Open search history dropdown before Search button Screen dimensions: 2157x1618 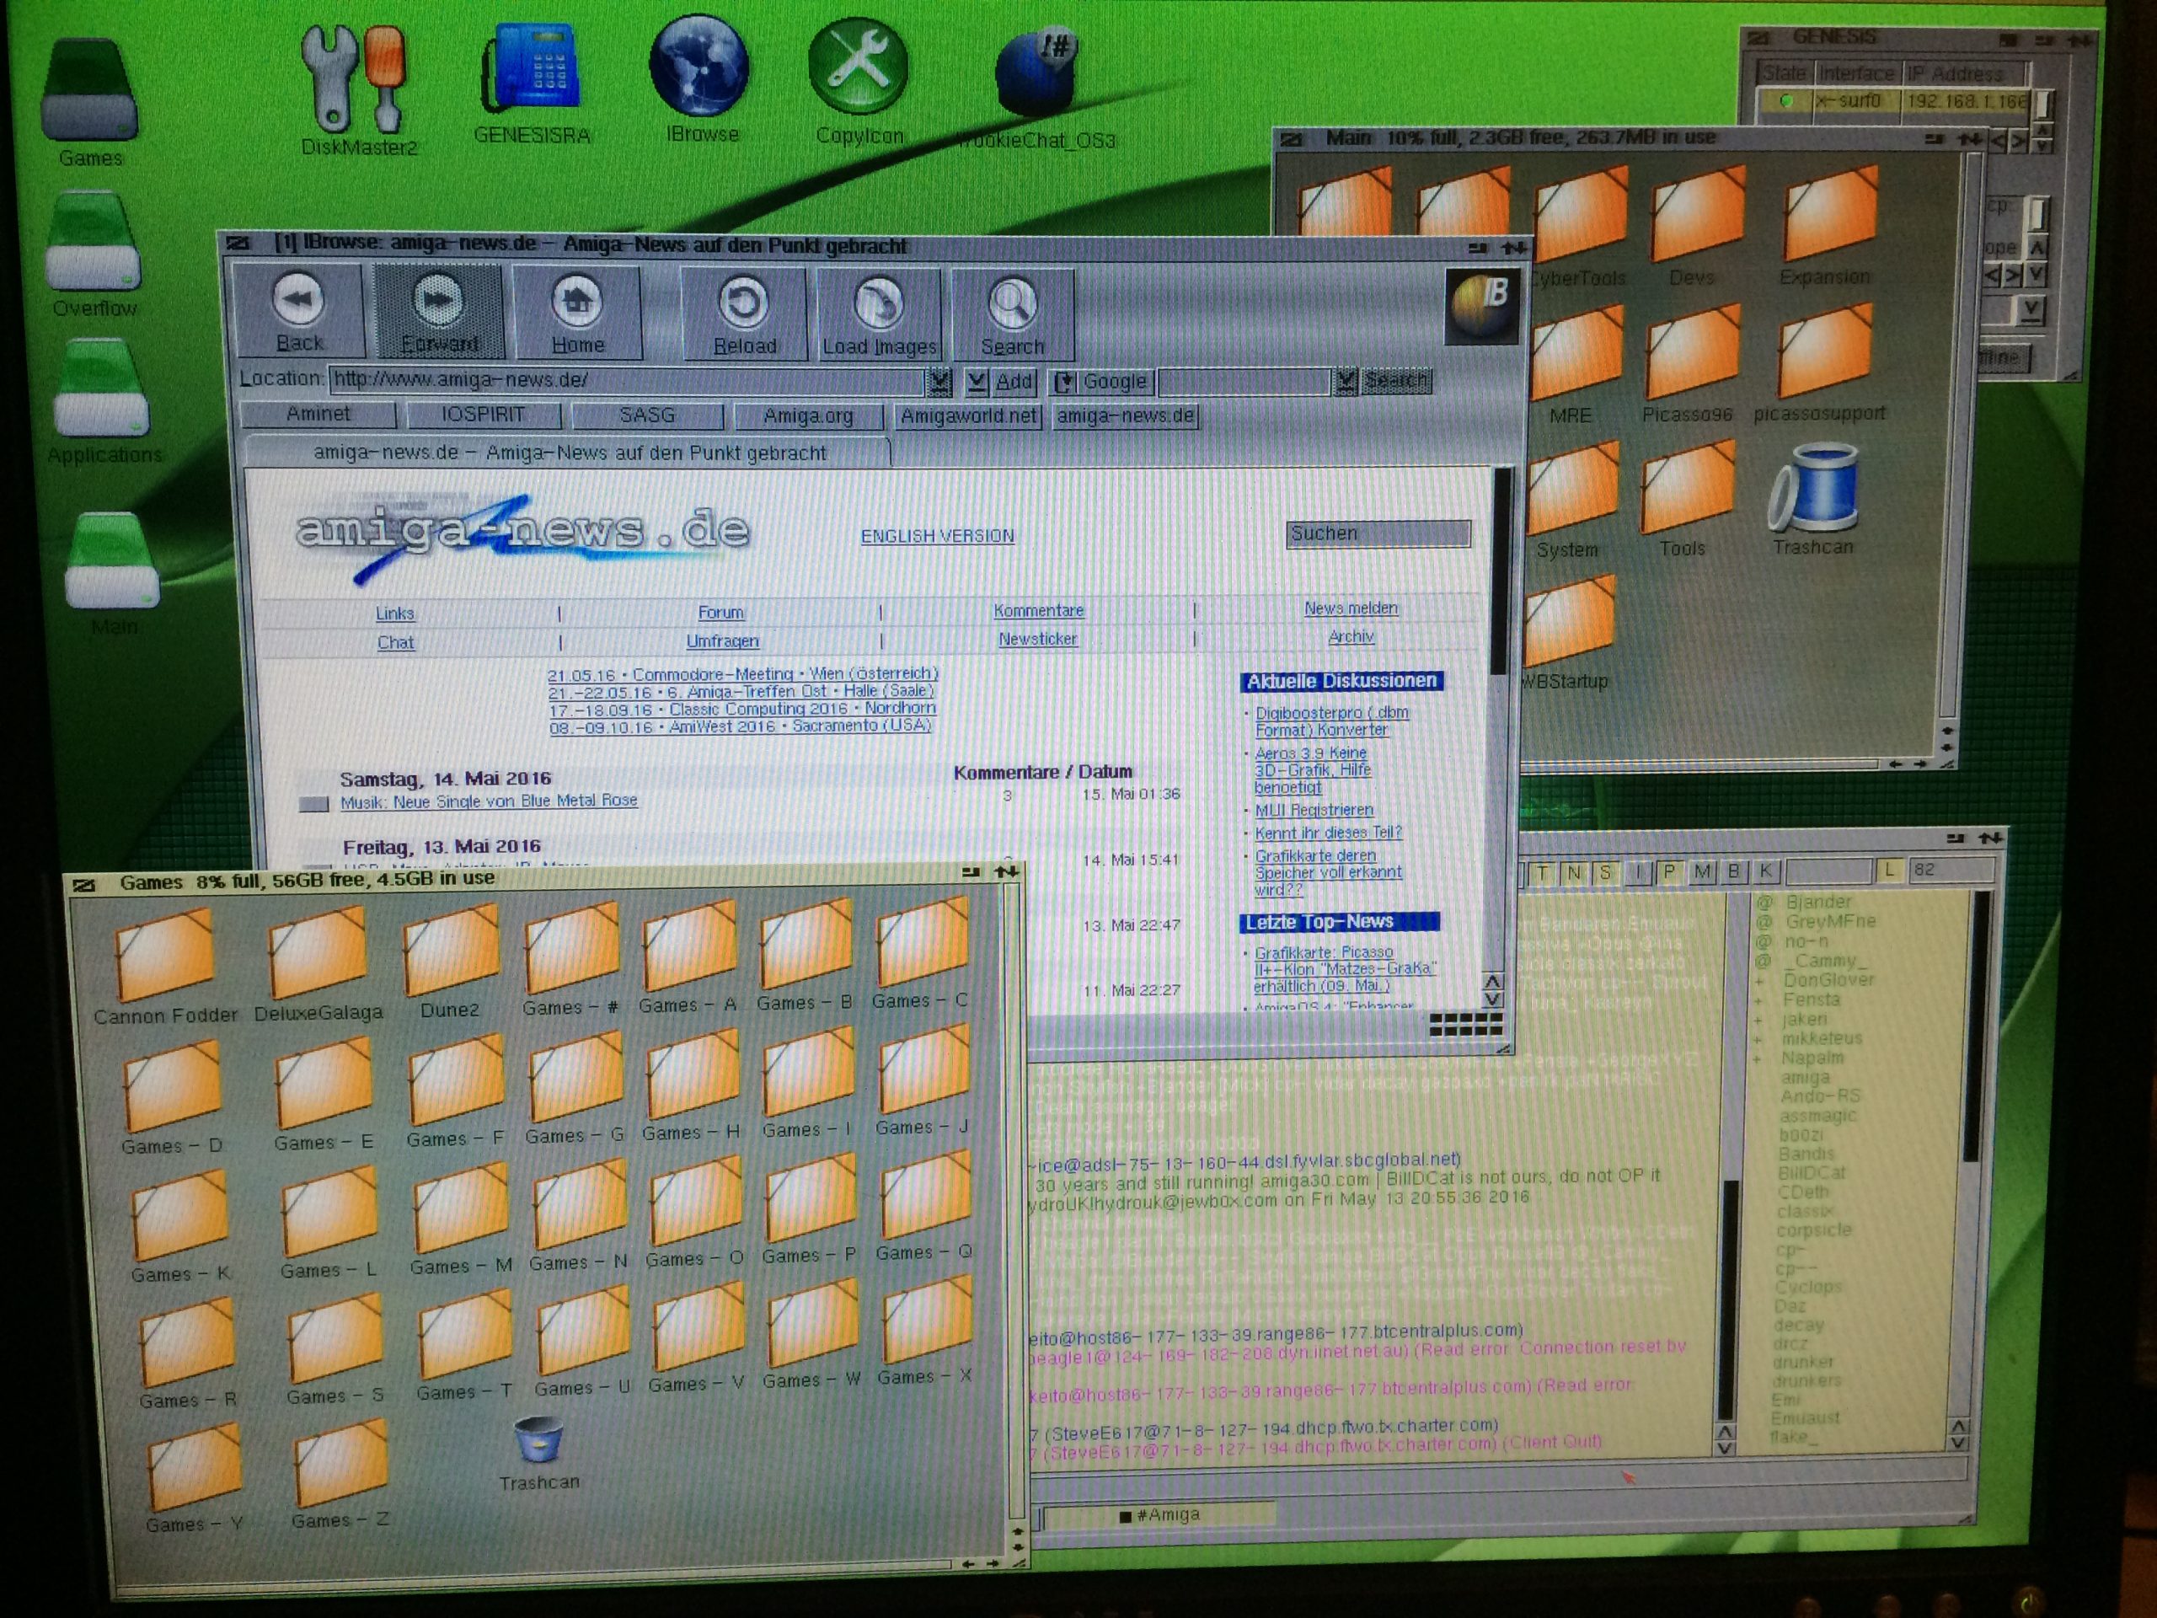1345,382
